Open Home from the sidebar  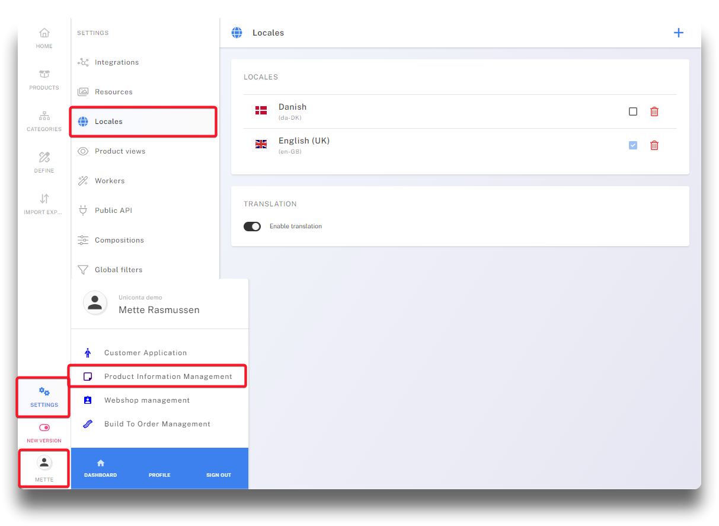[44, 38]
